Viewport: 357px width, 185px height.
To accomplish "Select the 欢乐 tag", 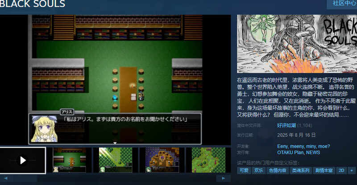I will 259,170.
